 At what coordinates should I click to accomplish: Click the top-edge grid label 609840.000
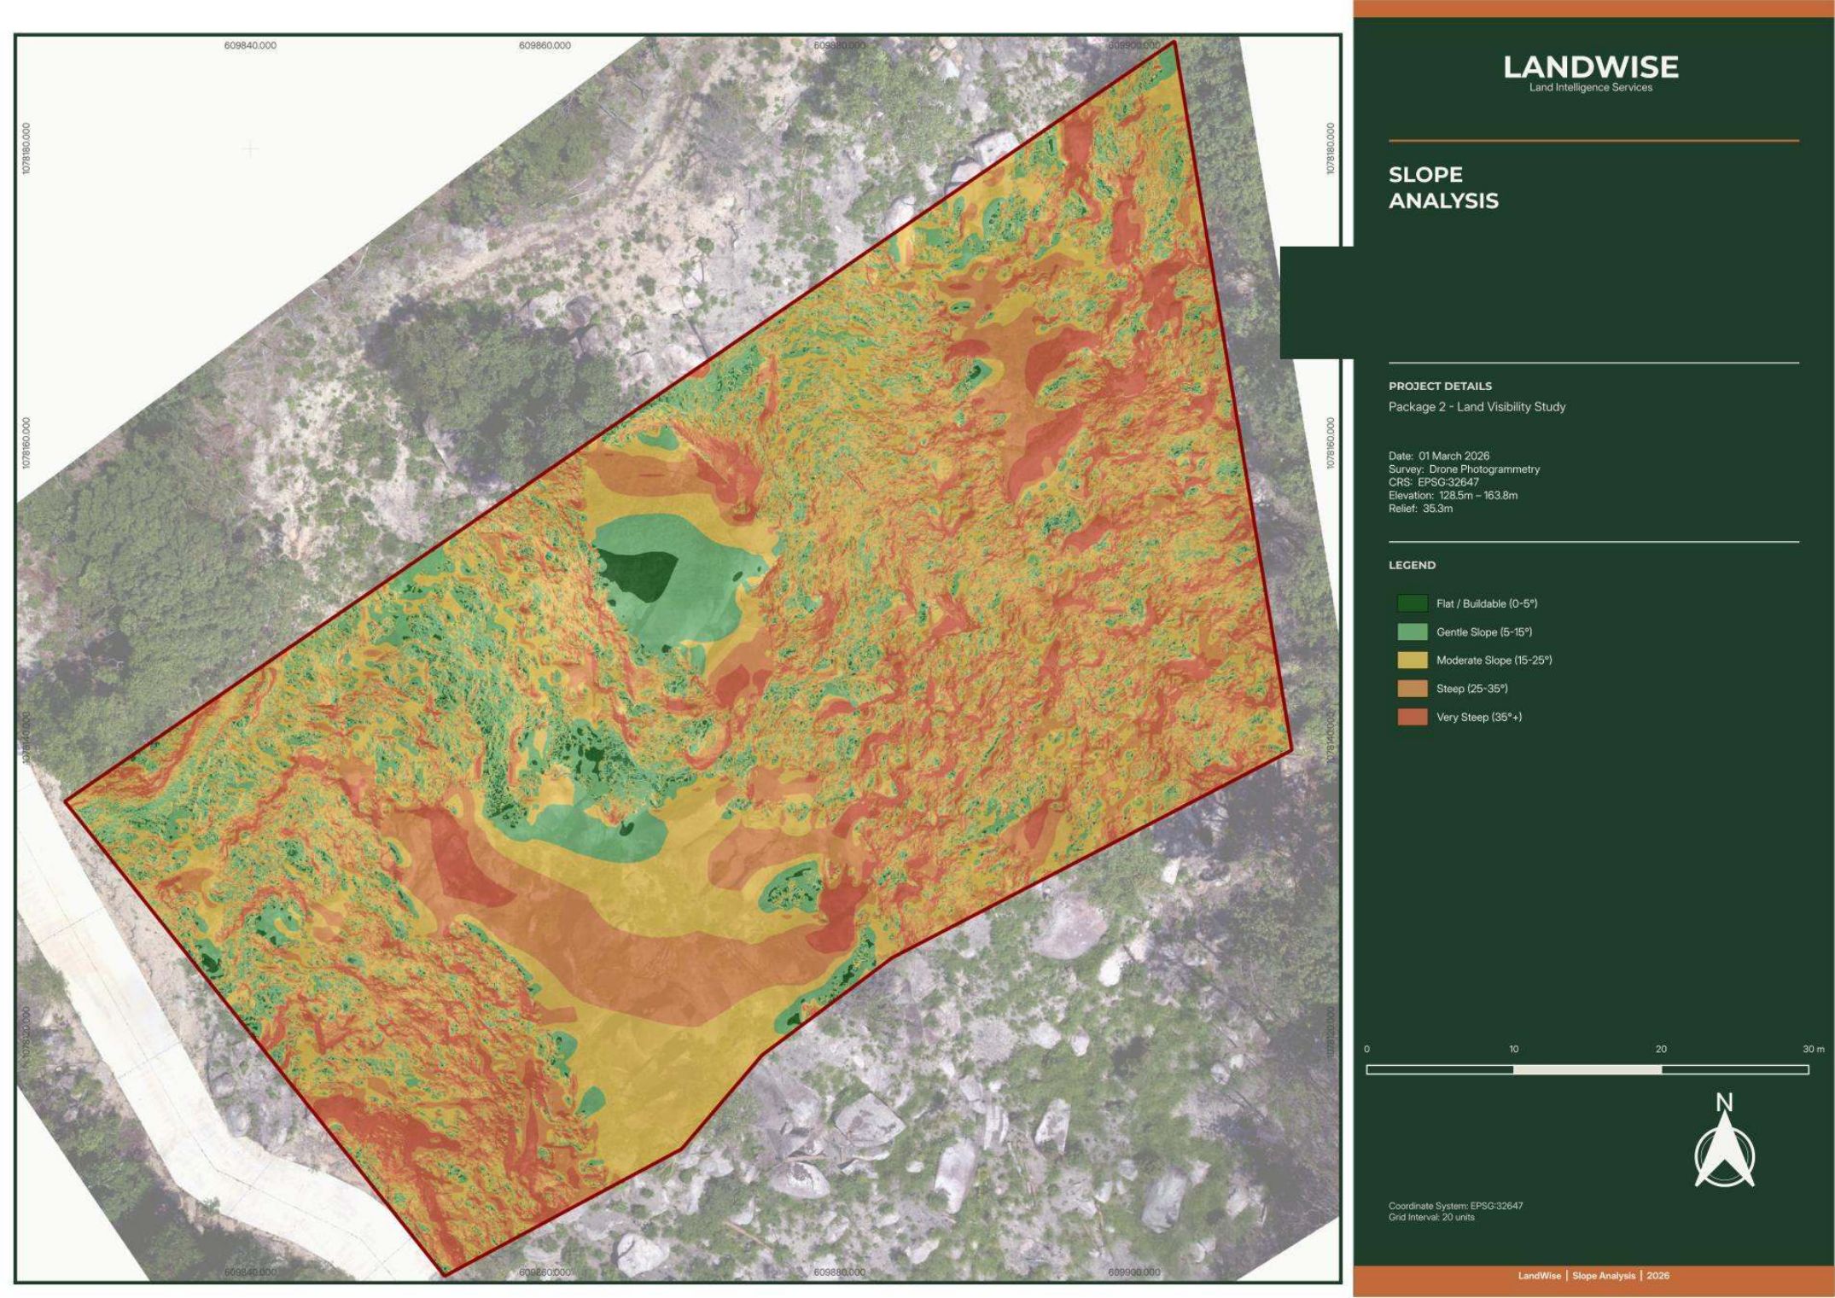click(x=250, y=45)
